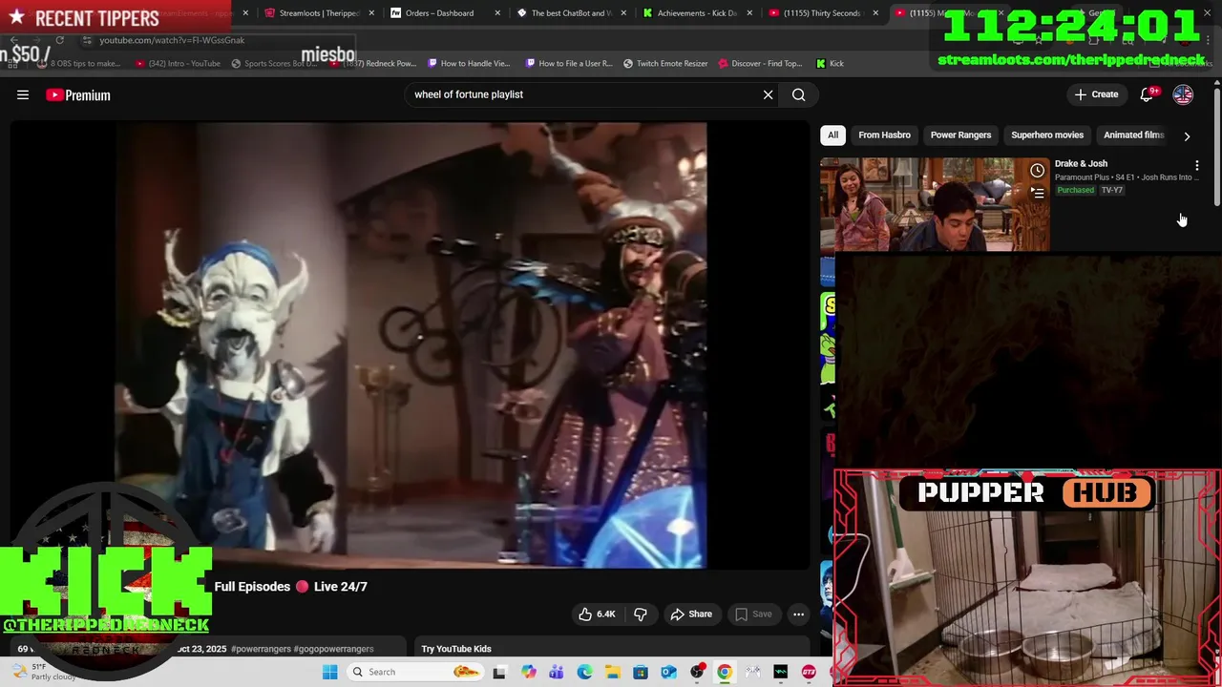The image size is (1222, 687).
Task: Open Microsoft Teams from the taskbar
Action: tap(557, 672)
